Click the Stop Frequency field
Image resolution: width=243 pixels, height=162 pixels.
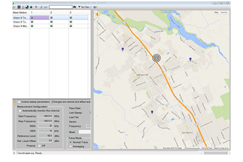click(45, 121)
